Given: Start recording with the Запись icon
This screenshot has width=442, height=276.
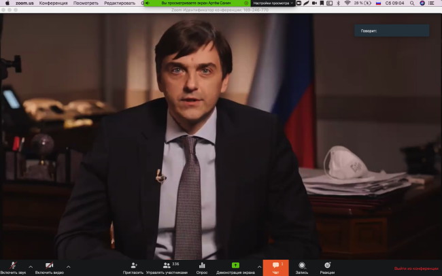Looking at the screenshot, I should pyautogui.click(x=302, y=265).
